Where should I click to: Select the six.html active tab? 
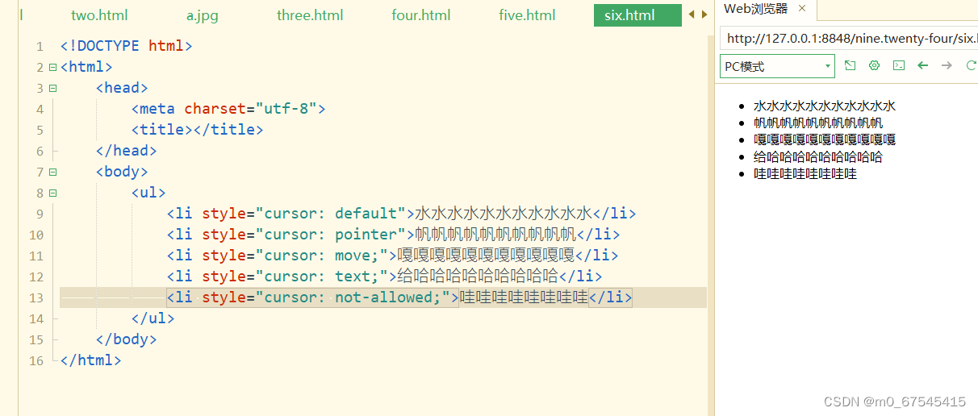pyautogui.click(x=637, y=15)
